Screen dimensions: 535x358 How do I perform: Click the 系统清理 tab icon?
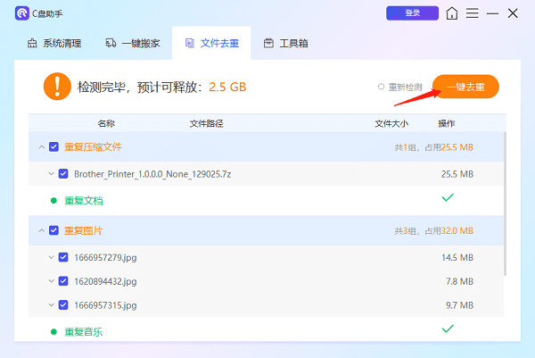coord(33,43)
